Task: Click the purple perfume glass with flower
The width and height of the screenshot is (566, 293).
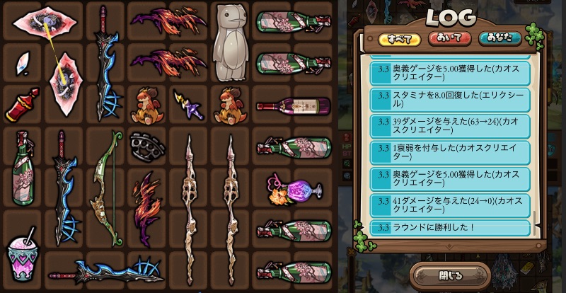Action: pyautogui.click(x=294, y=188)
